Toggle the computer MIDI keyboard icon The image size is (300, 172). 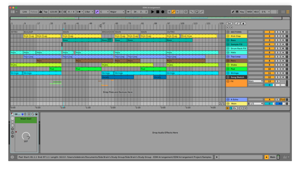click(237, 12)
